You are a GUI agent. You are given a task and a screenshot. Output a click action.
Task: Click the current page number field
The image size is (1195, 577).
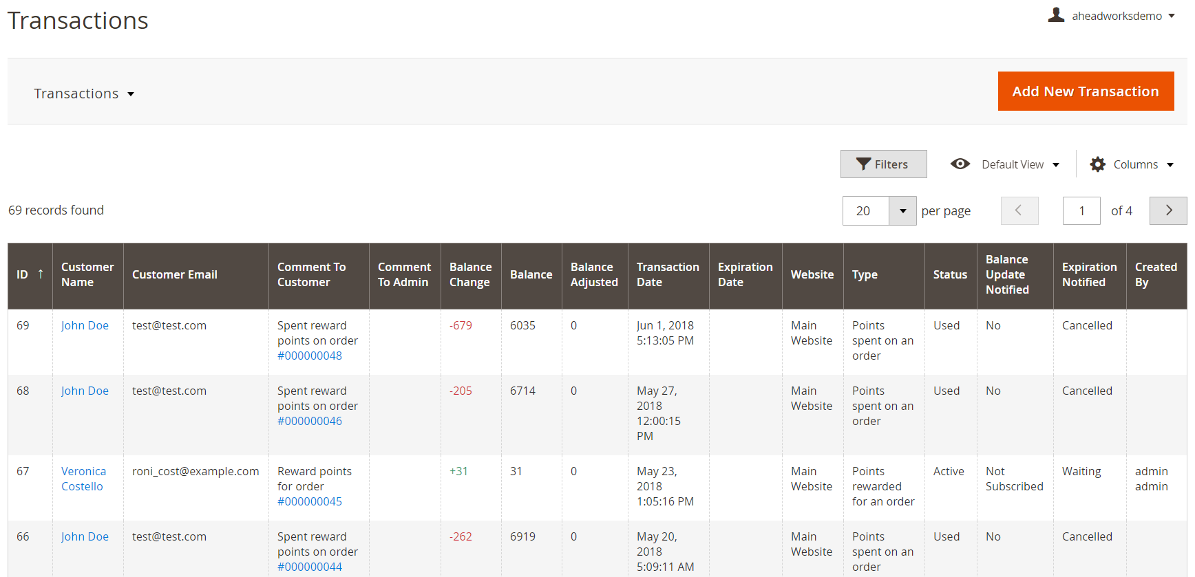[x=1081, y=211]
